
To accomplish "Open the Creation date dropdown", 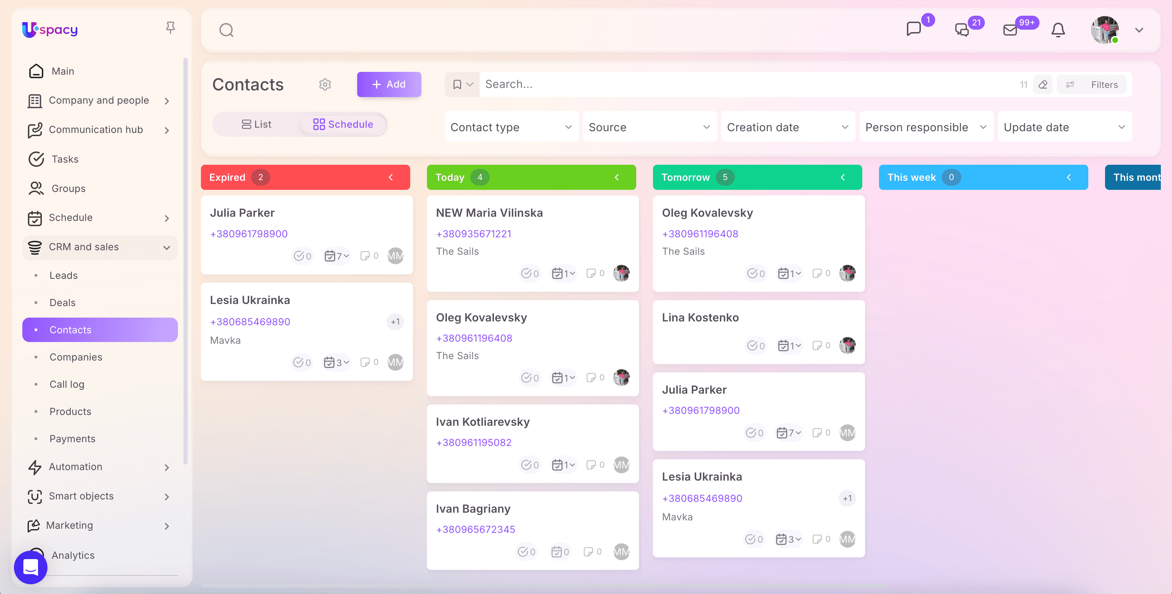I will click(x=788, y=127).
